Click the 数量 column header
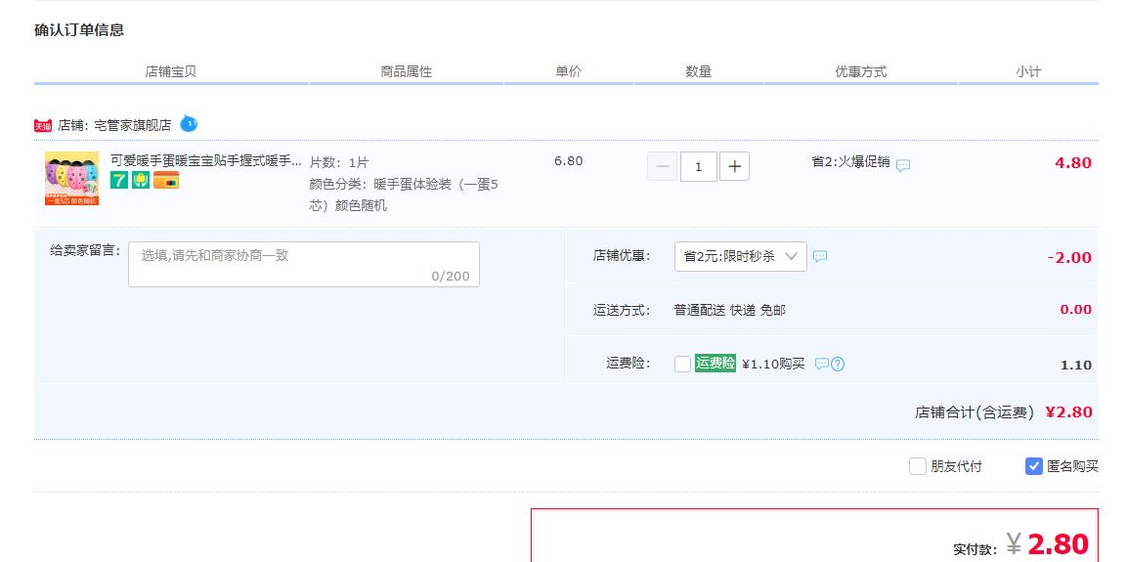The width and height of the screenshot is (1127, 562). click(x=698, y=72)
